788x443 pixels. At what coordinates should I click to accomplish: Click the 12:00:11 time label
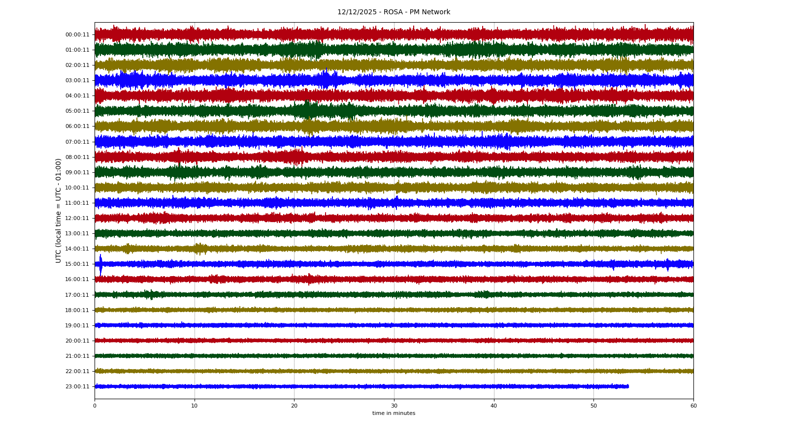point(77,218)
